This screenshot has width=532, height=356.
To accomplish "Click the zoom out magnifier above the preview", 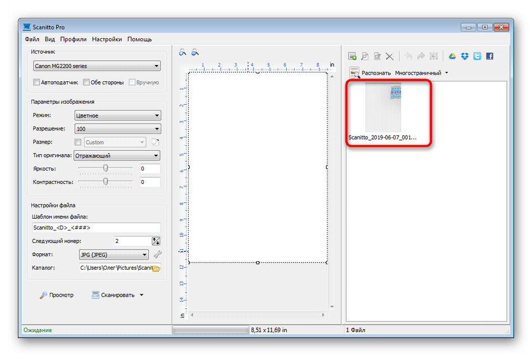I will point(195,53).
